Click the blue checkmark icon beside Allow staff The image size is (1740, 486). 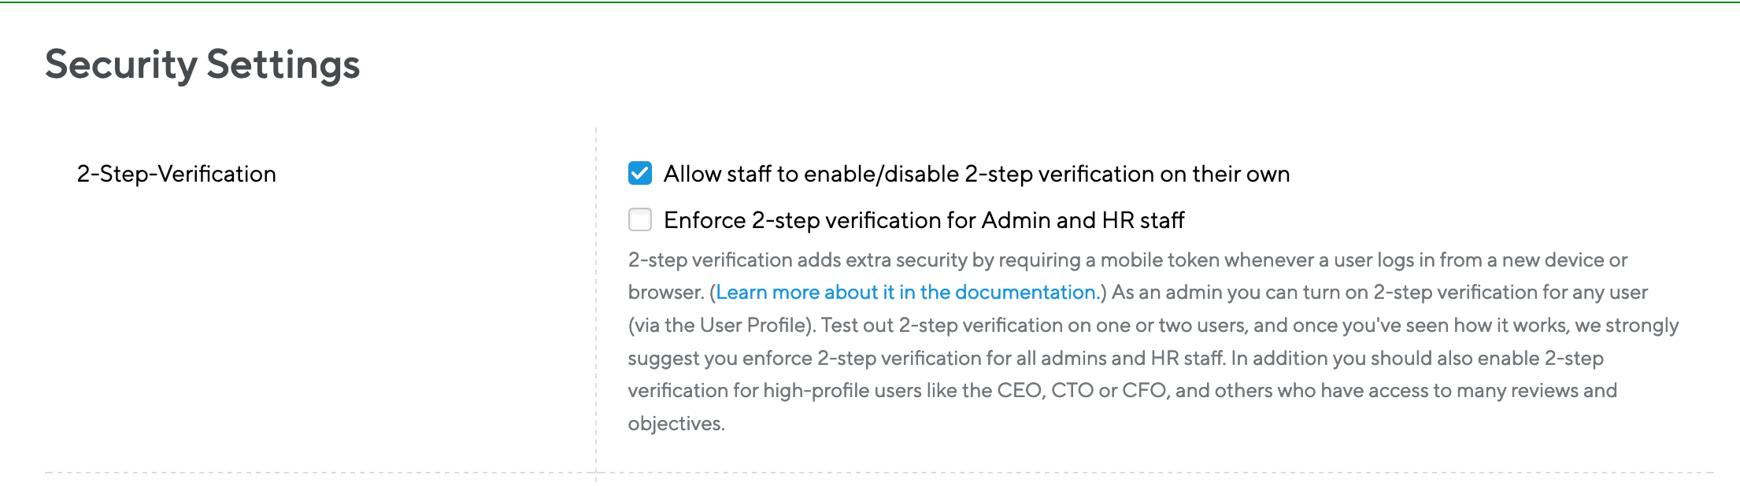639,173
